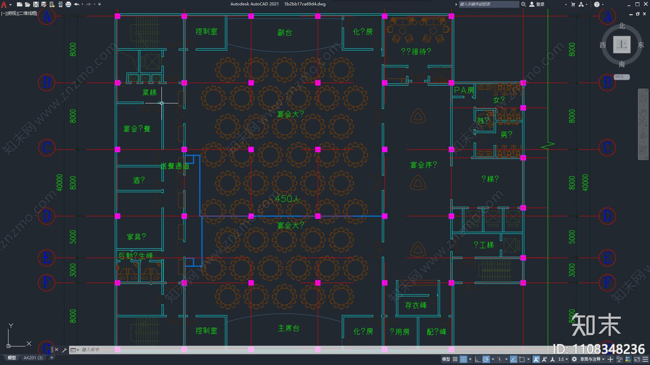Switch to the 模型 model tab

tap(12, 358)
